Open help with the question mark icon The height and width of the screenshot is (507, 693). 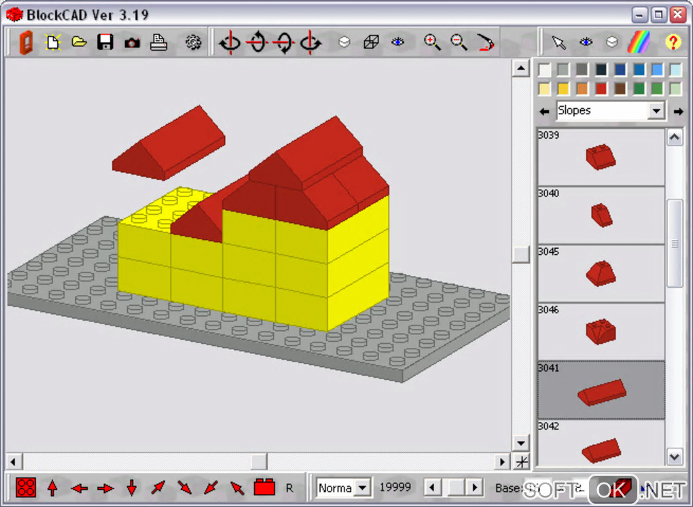(673, 42)
